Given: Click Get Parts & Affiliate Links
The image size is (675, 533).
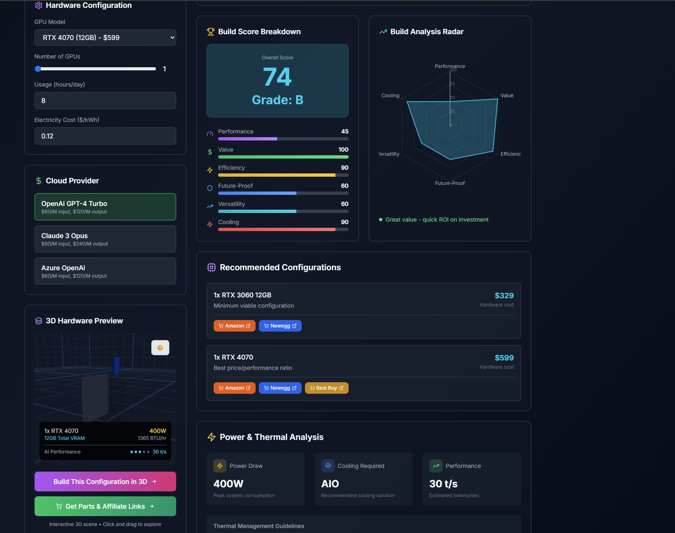Looking at the screenshot, I should 105,506.
